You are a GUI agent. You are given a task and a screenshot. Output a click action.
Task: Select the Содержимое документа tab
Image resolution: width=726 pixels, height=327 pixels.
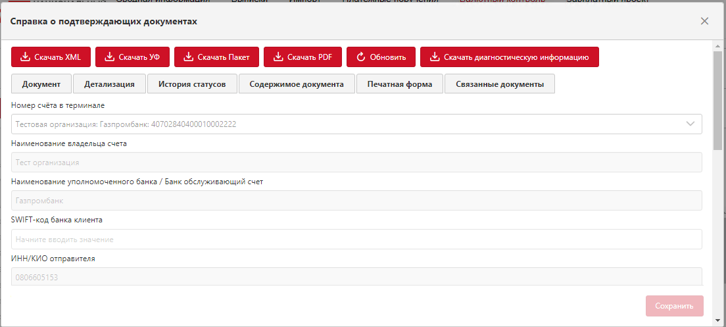click(296, 84)
